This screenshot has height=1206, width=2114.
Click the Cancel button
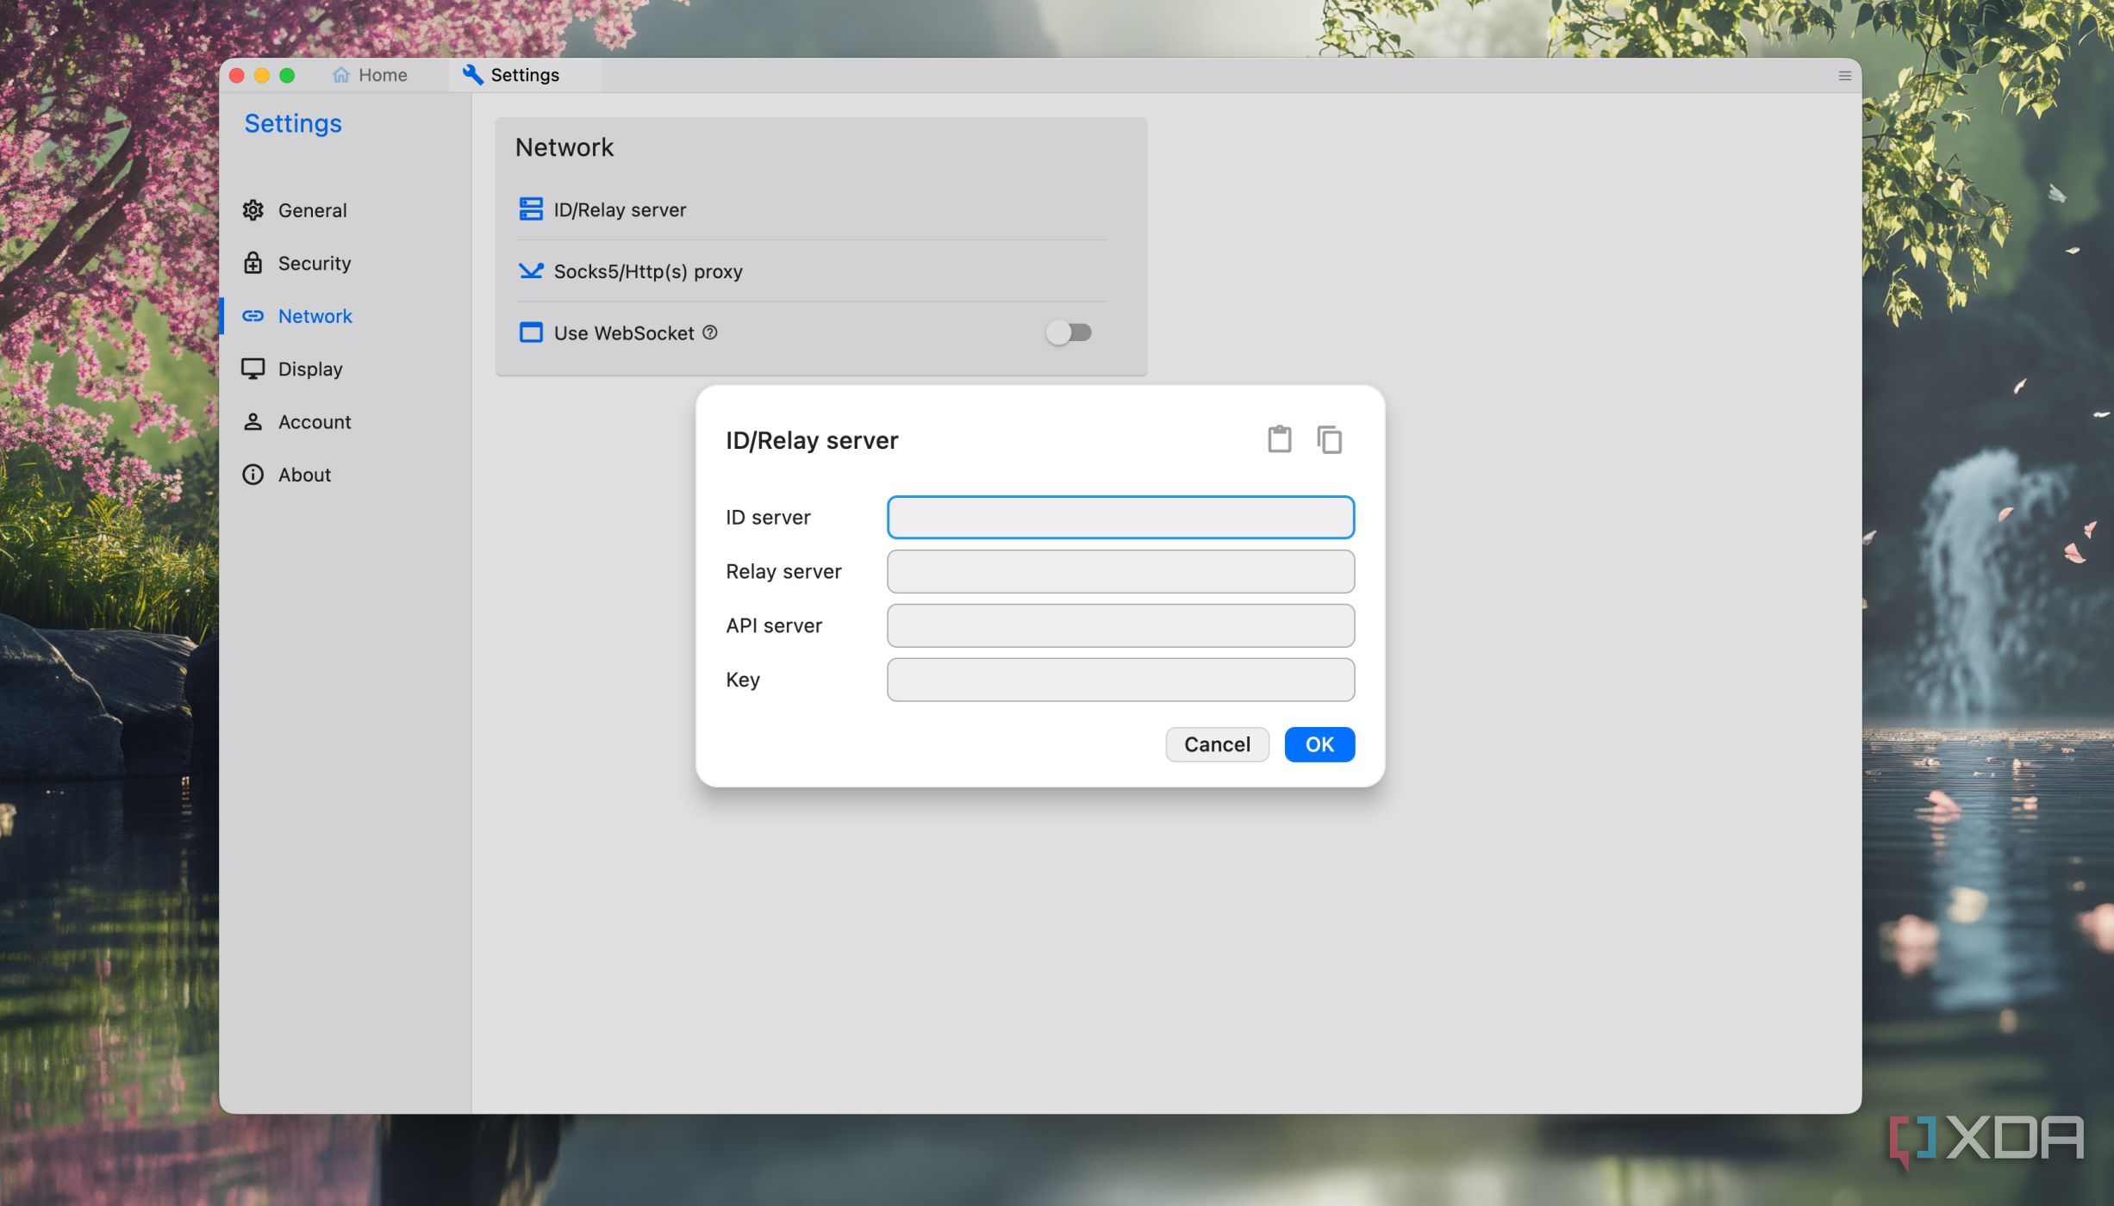pos(1217,744)
